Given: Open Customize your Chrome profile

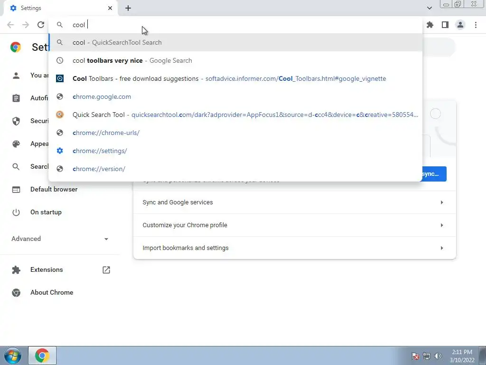Looking at the screenshot, I should 294,225.
